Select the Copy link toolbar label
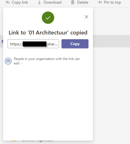 [x=20, y=2]
